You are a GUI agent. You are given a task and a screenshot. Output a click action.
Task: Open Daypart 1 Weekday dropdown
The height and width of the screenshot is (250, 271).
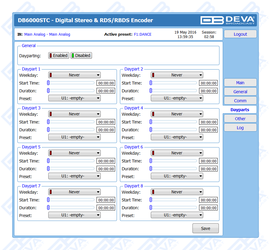(x=74, y=75)
